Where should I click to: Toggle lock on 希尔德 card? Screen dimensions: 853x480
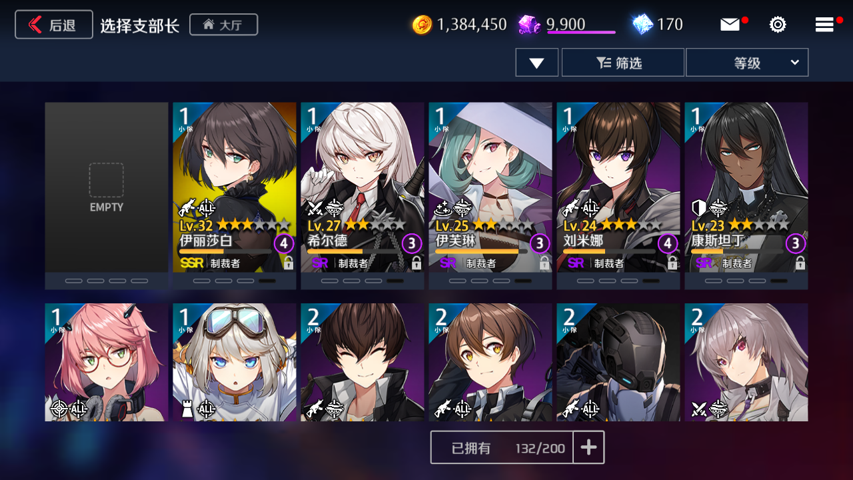417,263
